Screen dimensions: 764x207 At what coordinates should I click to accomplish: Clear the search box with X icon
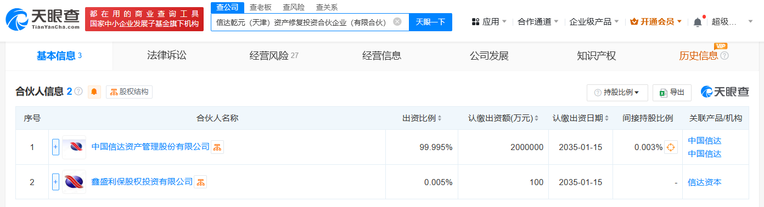click(397, 22)
